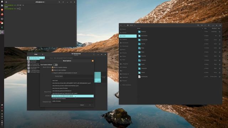Open search in the Files window
The height and width of the screenshot is (128, 228).
tap(198, 25)
